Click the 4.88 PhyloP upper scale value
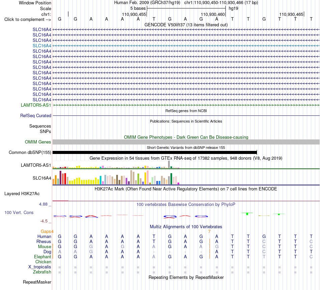The height and width of the screenshot is (290, 320). tap(43, 204)
